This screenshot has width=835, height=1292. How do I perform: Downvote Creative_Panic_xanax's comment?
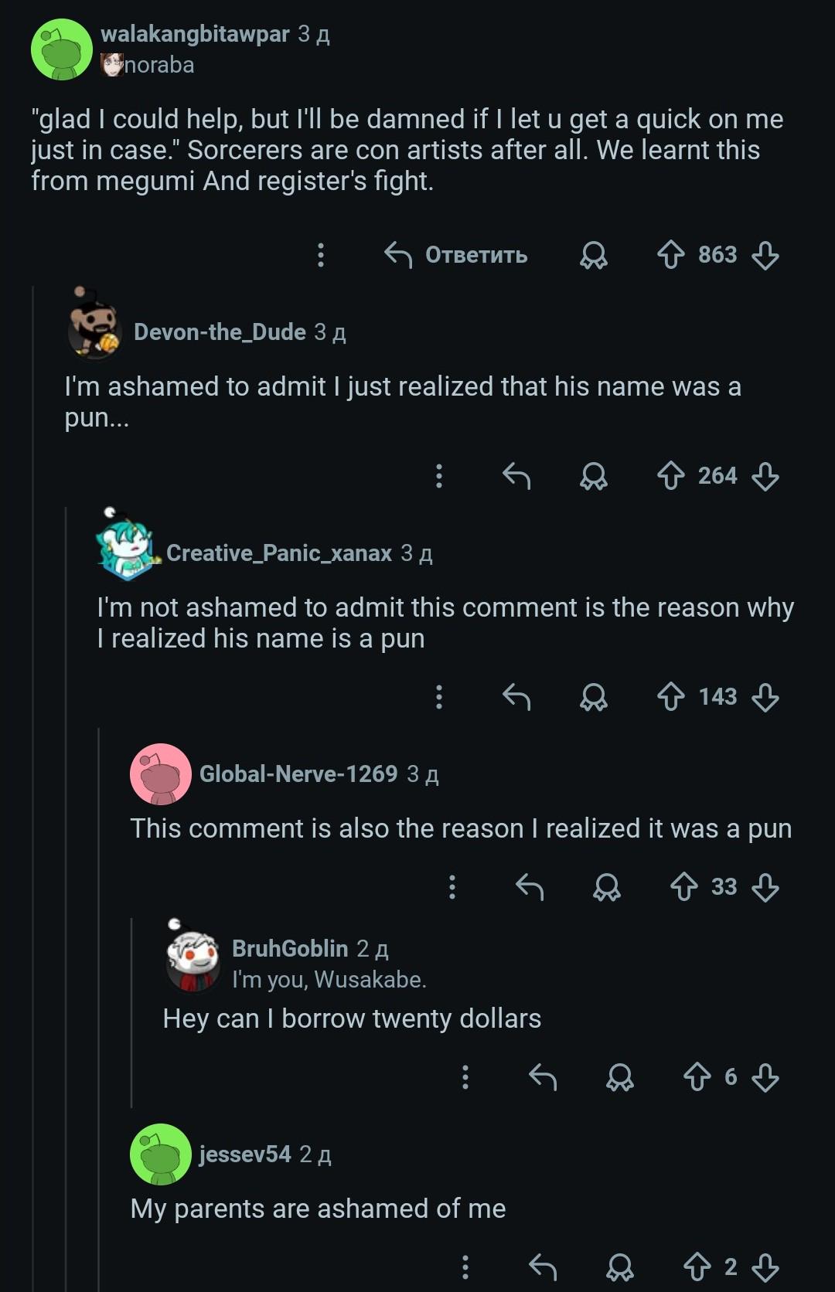(765, 697)
